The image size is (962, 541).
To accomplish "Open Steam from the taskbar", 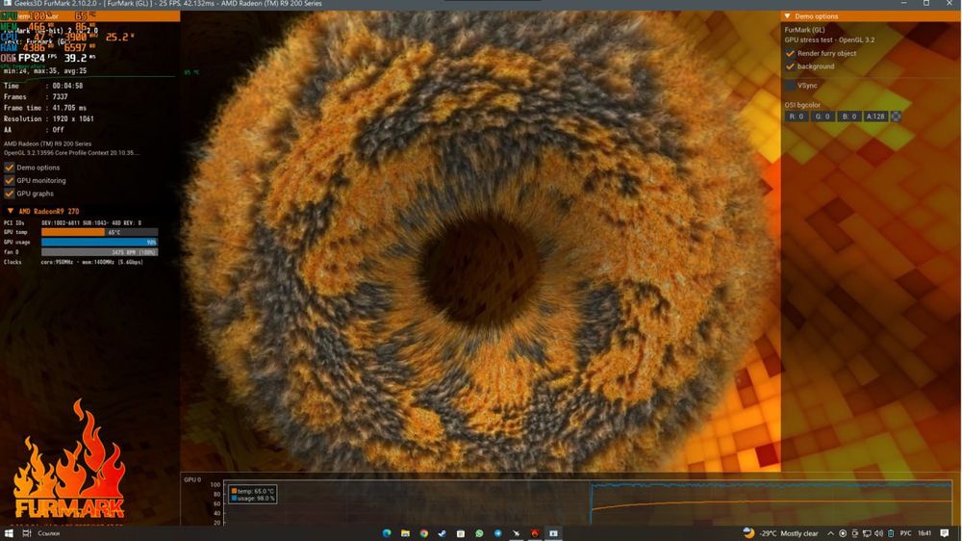I will [x=442, y=533].
